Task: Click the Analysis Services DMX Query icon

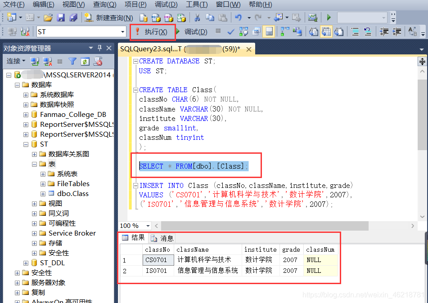Action: coord(168,18)
